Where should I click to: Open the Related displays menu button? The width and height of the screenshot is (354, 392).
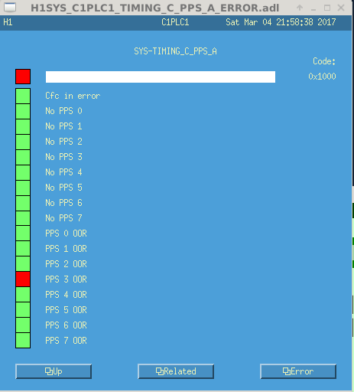(176, 371)
